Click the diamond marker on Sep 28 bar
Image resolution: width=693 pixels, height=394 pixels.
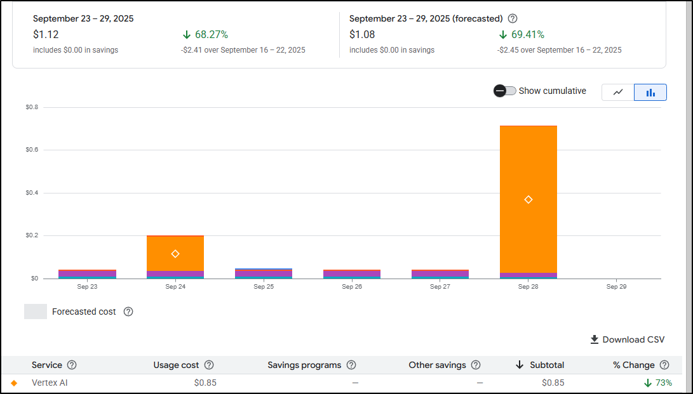[528, 200]
